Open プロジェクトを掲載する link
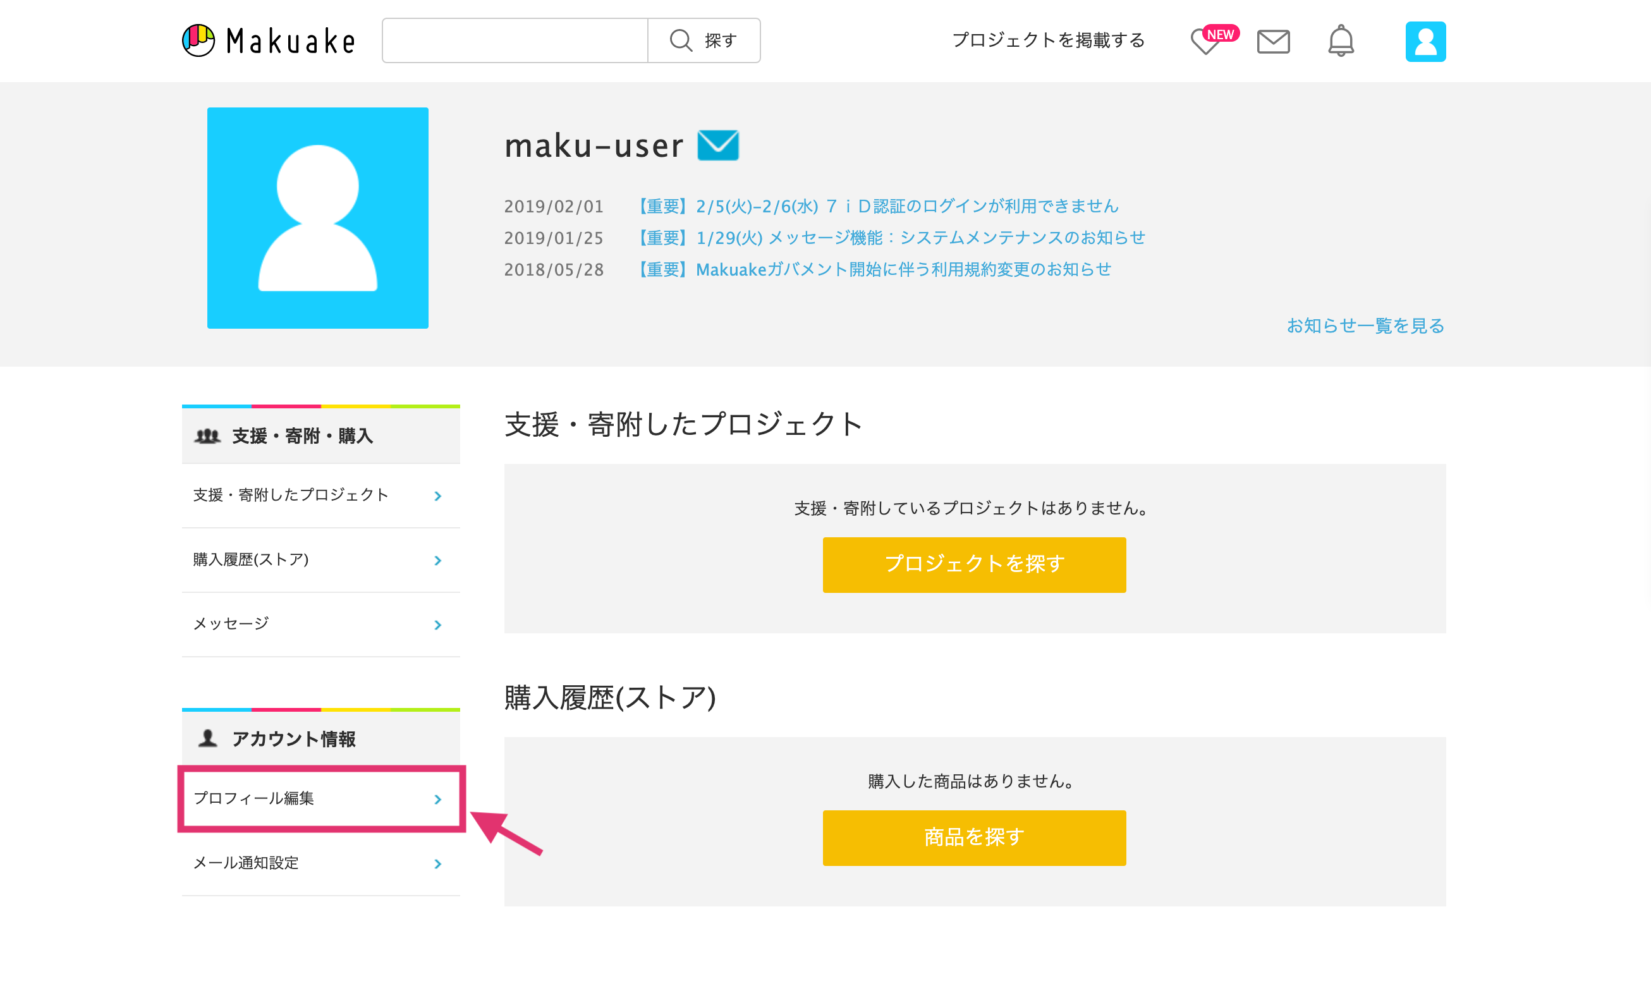 pyautogui.click(x=1048, y=40)
